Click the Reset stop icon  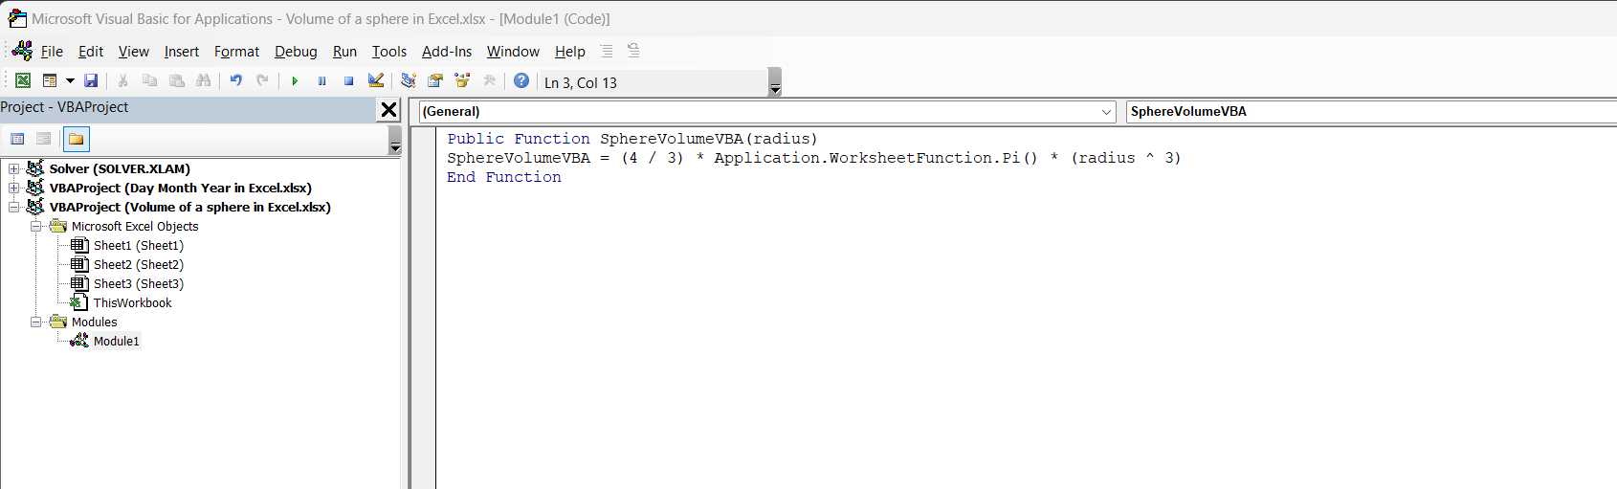(348, 81)
